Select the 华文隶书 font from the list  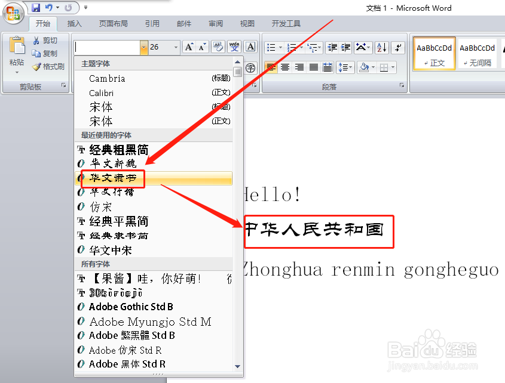point(112,178)
